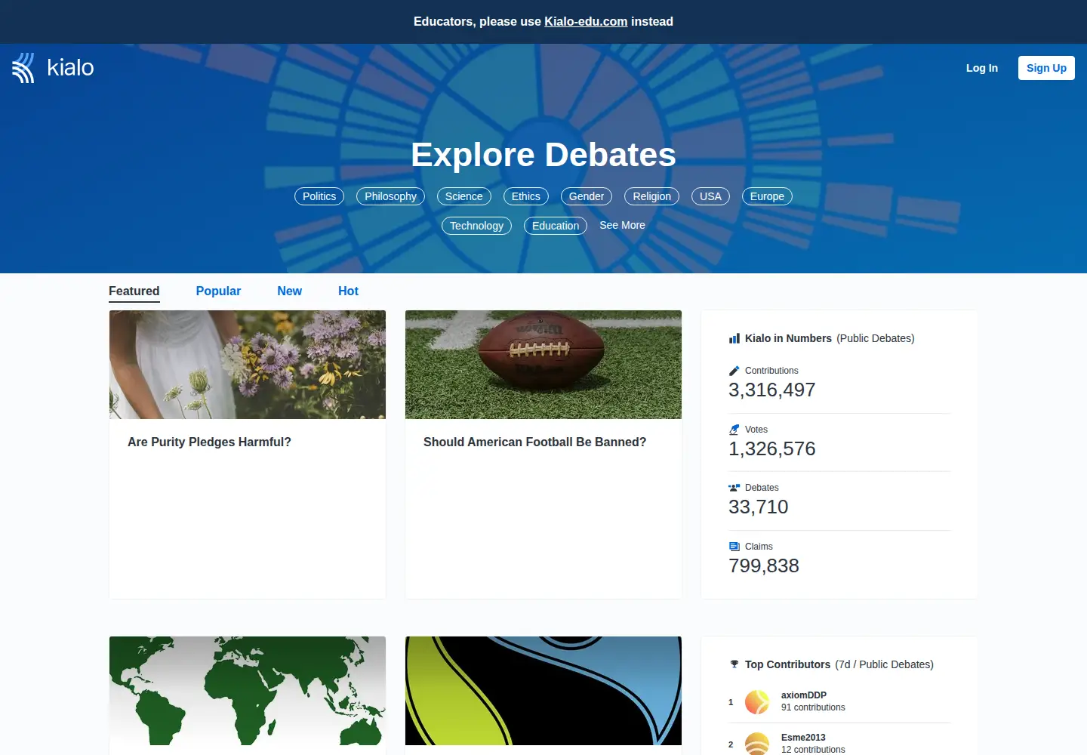Click the Debates people icon

coord(734,488)
